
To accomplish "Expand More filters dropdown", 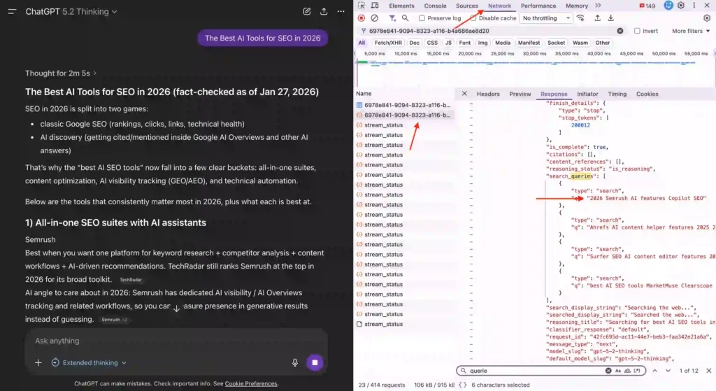I will click(x=691, y=31).
